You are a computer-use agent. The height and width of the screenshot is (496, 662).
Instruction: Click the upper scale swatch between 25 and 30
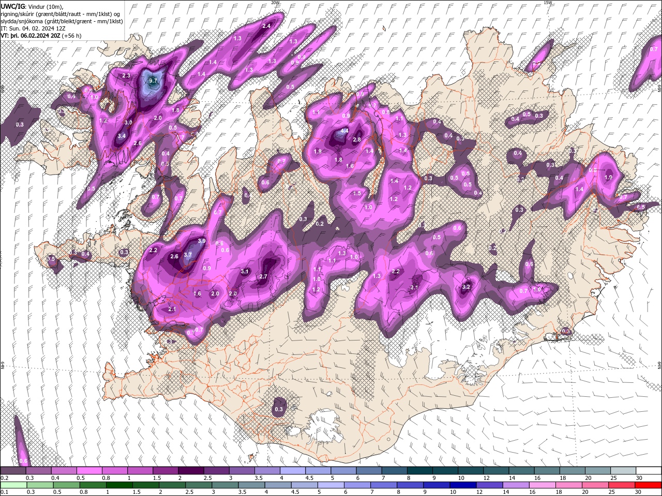point(623,471)
